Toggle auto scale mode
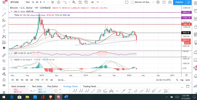Image resolution: width=197 pixels, height=100 pixels. coord(188,80)
